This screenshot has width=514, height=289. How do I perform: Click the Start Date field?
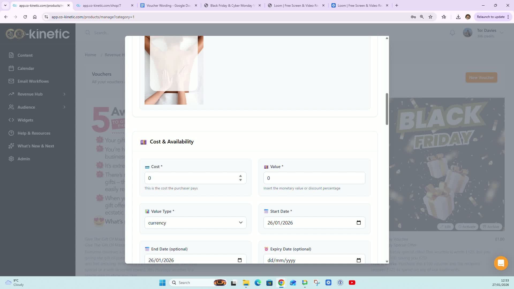(x=314, y=223)
